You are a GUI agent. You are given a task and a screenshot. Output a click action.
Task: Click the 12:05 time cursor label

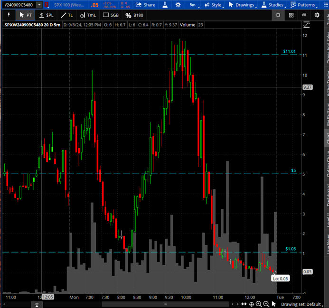48,297
